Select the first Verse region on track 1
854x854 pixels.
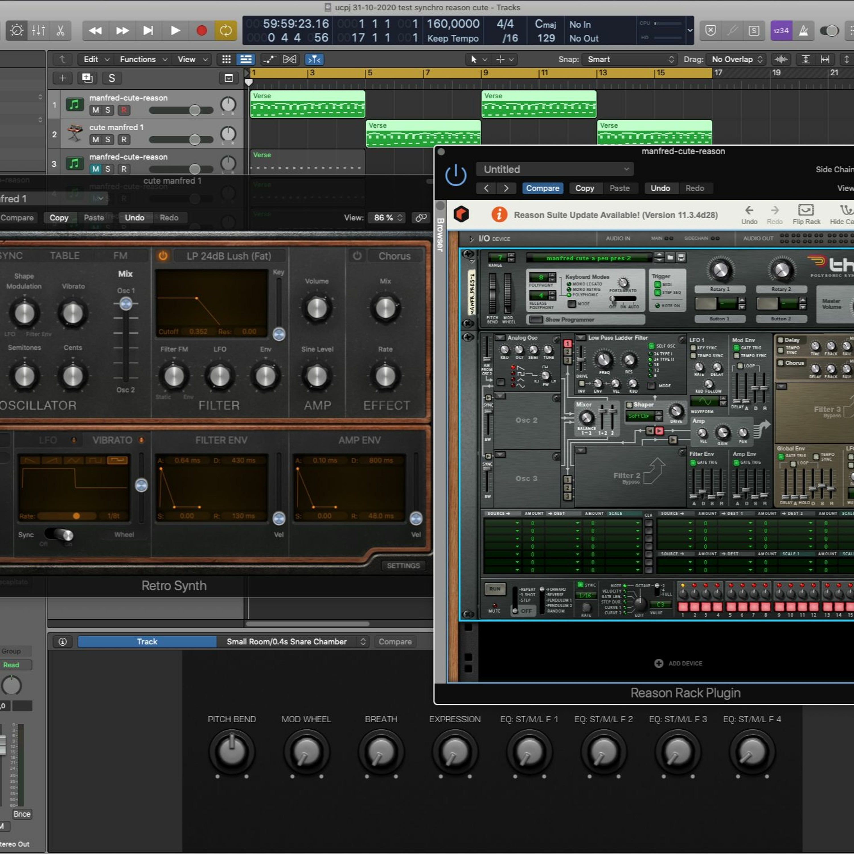click(308, 104)
